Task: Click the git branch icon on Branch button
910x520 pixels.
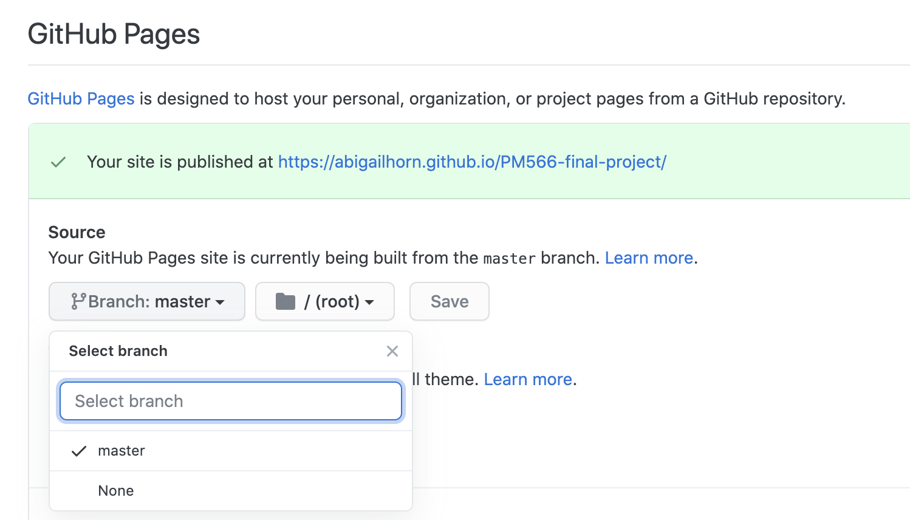Action: click(x=78, y=301)
